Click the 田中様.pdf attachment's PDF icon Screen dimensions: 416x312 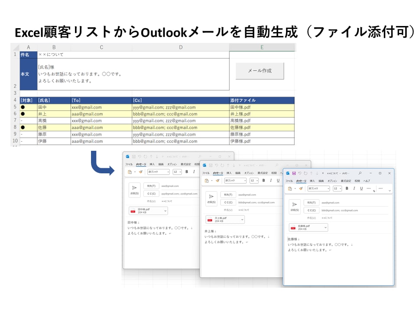click(x=133, y=211)
